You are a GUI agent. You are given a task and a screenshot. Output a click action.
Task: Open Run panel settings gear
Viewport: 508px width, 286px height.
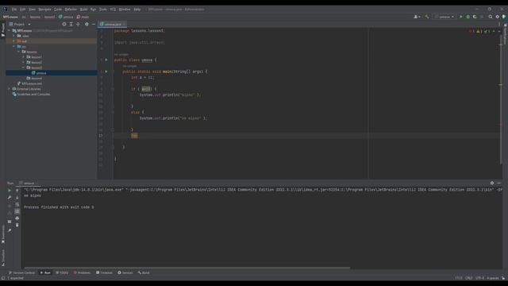coord(492,184)
